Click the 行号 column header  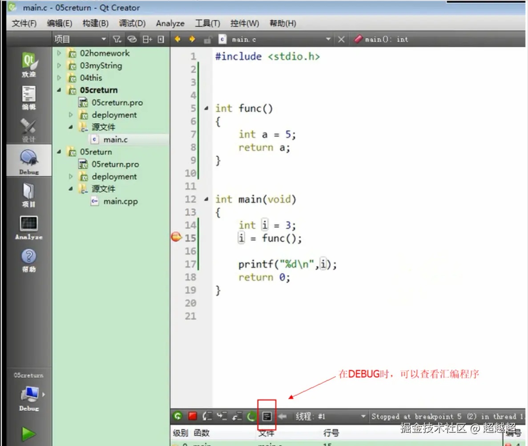[x=331, y=433]
